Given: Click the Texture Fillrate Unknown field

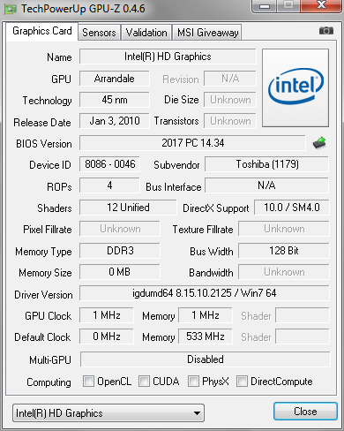Looking at the screenshot, I should tap(284, 229).
